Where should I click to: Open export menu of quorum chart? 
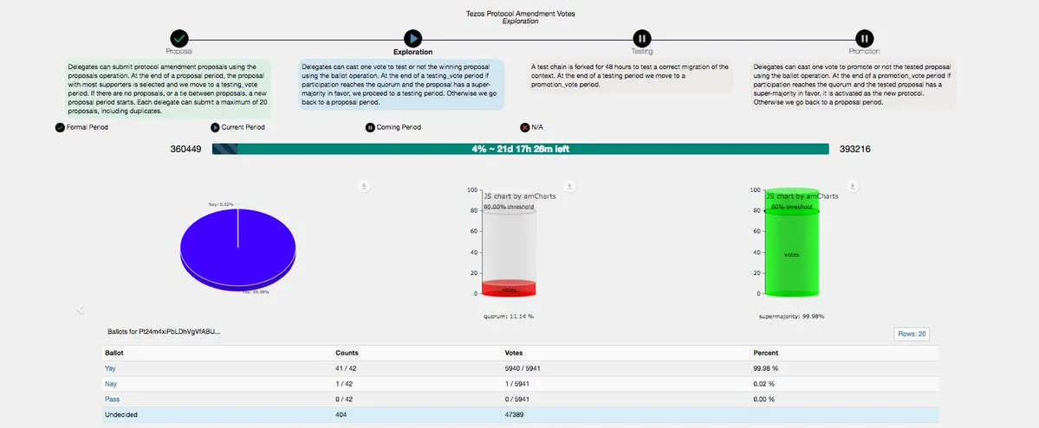pos(569,187)
